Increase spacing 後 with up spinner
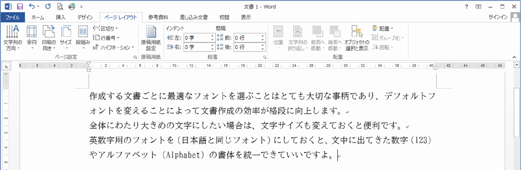 [x=263, y=45]
